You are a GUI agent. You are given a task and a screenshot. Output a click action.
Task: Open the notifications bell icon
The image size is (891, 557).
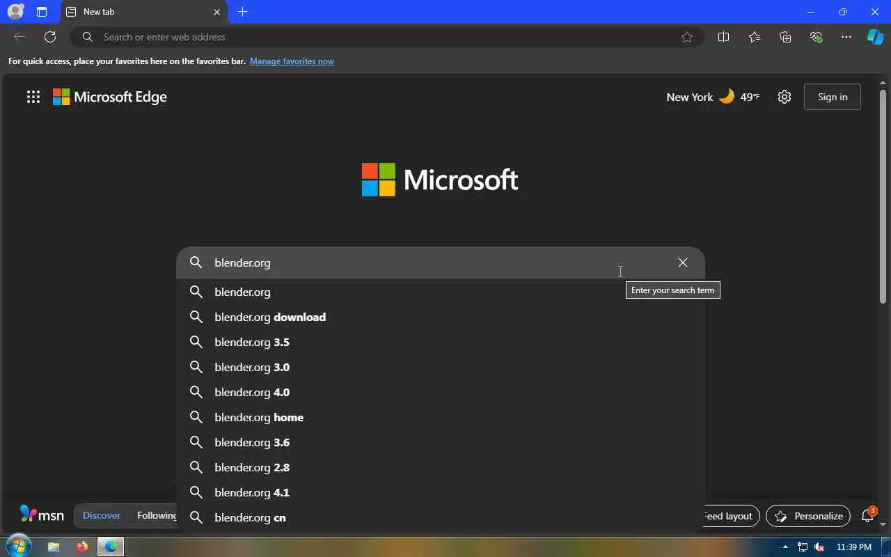coord(867,516)
